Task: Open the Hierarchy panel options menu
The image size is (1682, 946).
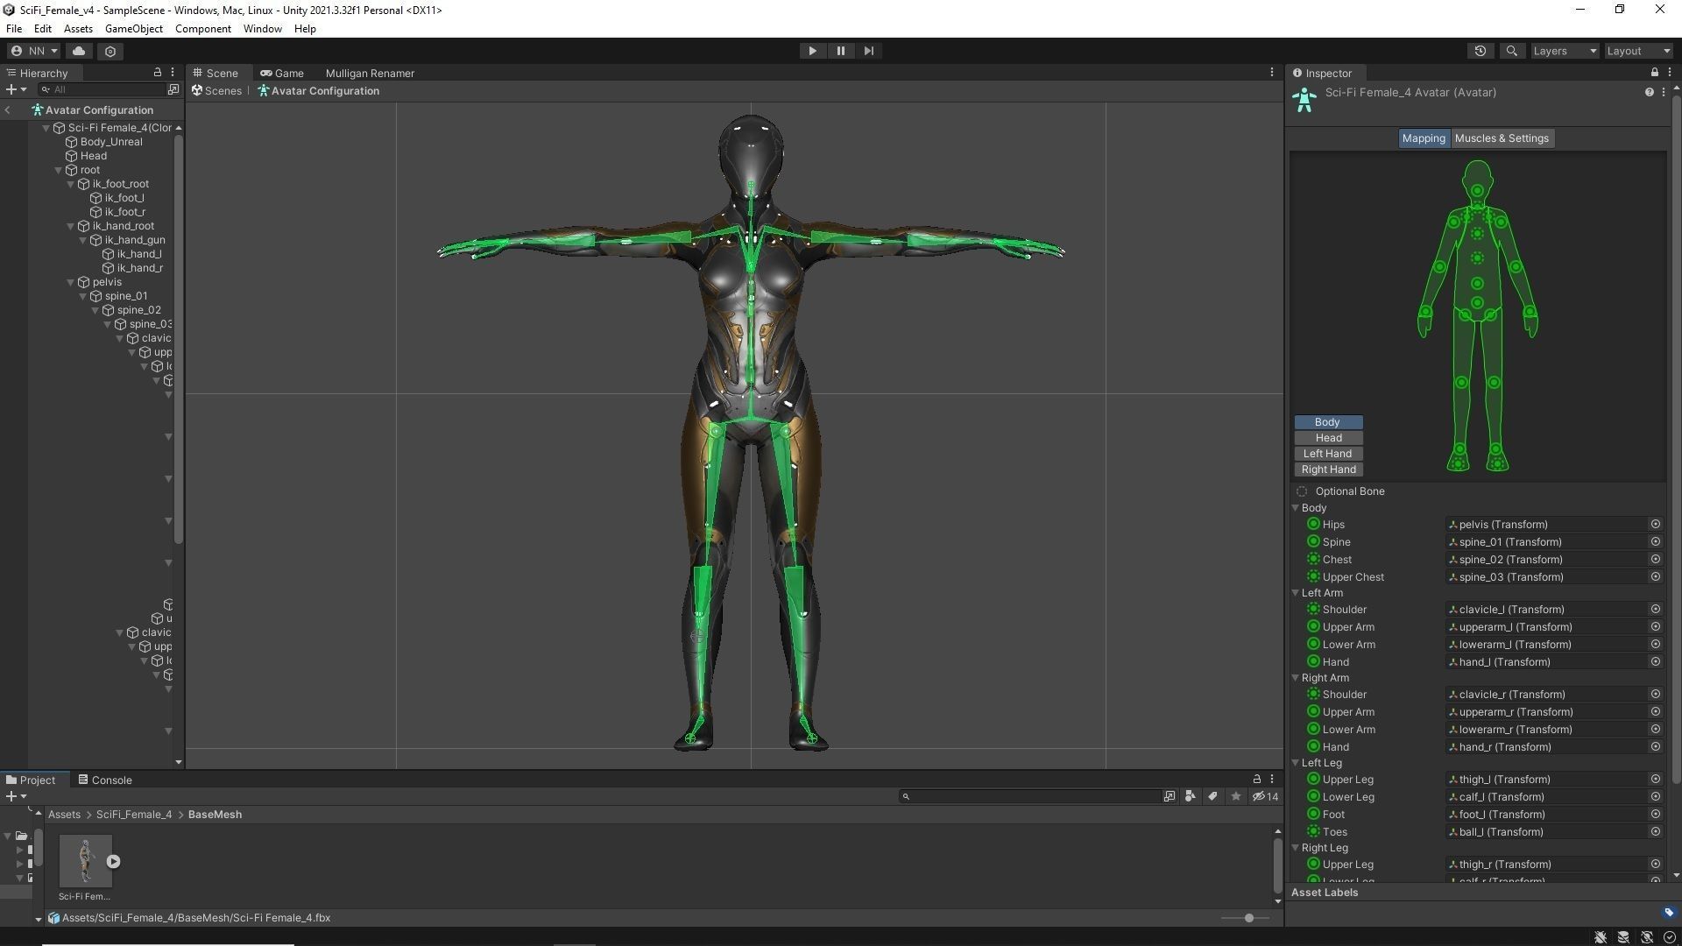Action: coord(173,73)
